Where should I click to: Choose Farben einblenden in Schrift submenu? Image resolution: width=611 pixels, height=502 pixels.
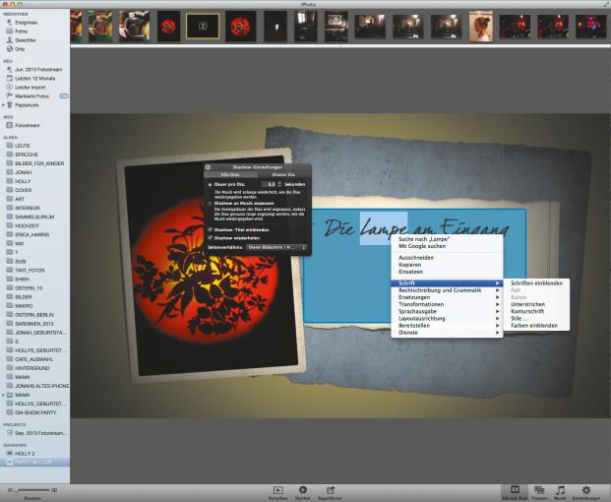[536, 326]
